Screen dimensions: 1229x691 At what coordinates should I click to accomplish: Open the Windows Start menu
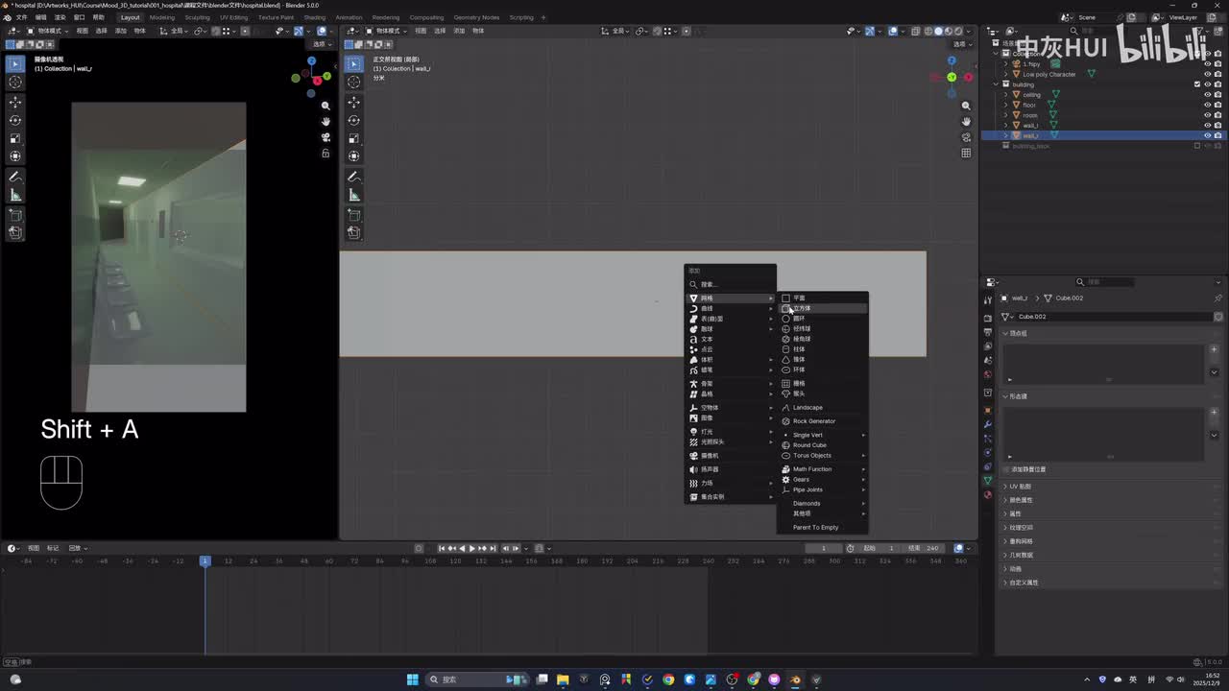(412, 679)
